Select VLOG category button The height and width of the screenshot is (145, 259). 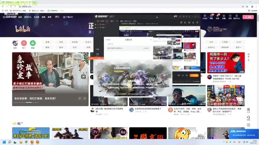point(239,42)
